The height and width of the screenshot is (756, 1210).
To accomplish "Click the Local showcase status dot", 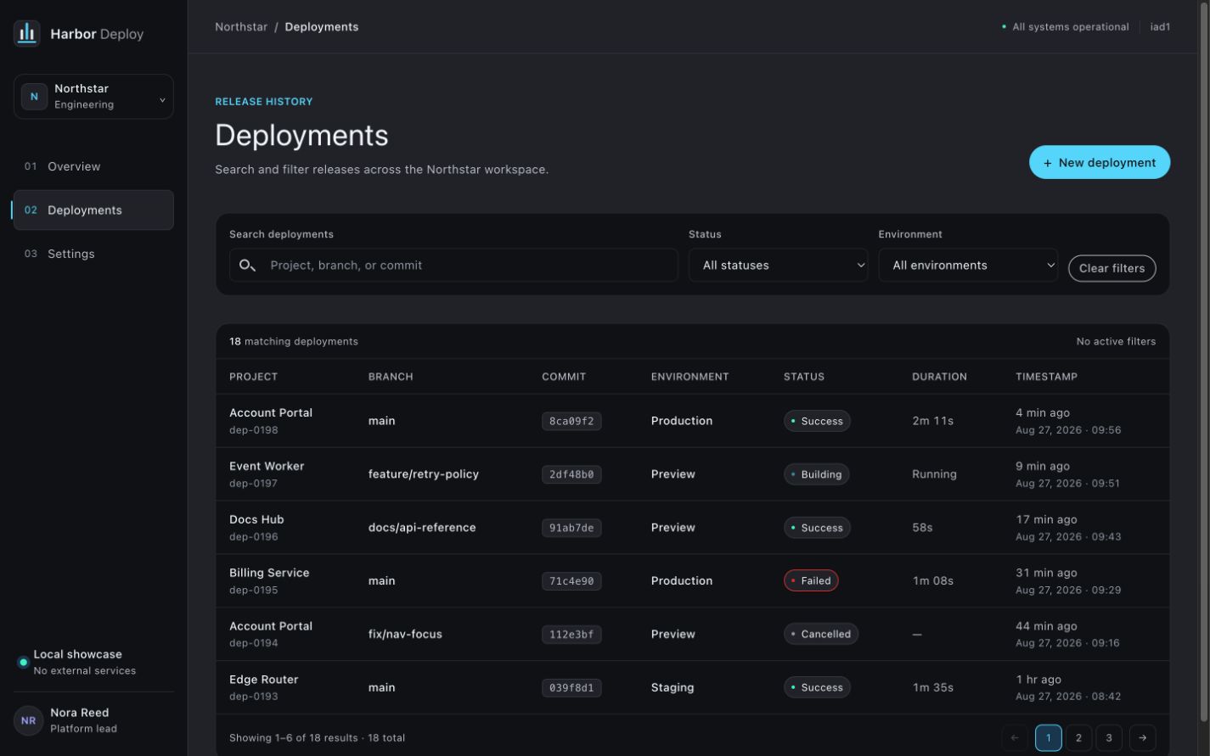I will click(23, 662).
